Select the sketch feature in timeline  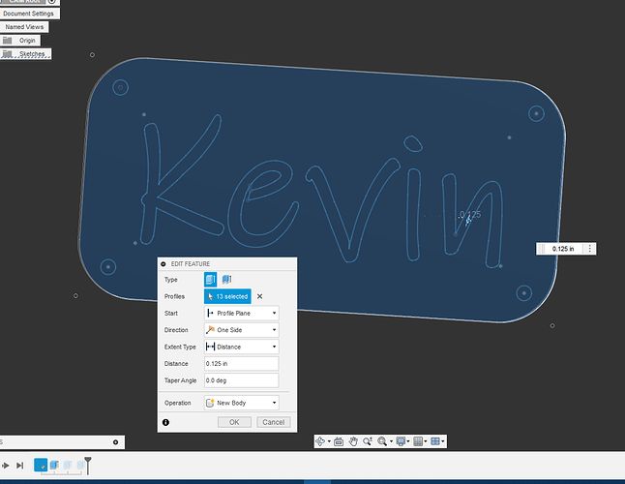click(x=41, y=465)
